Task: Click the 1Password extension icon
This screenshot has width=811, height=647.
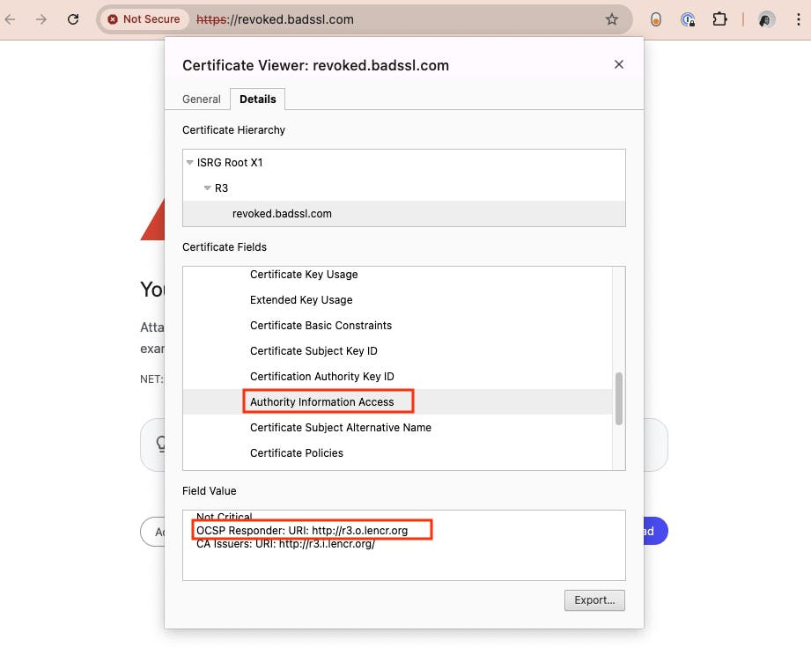Action: pyautogui.click(x=688, y=19)
